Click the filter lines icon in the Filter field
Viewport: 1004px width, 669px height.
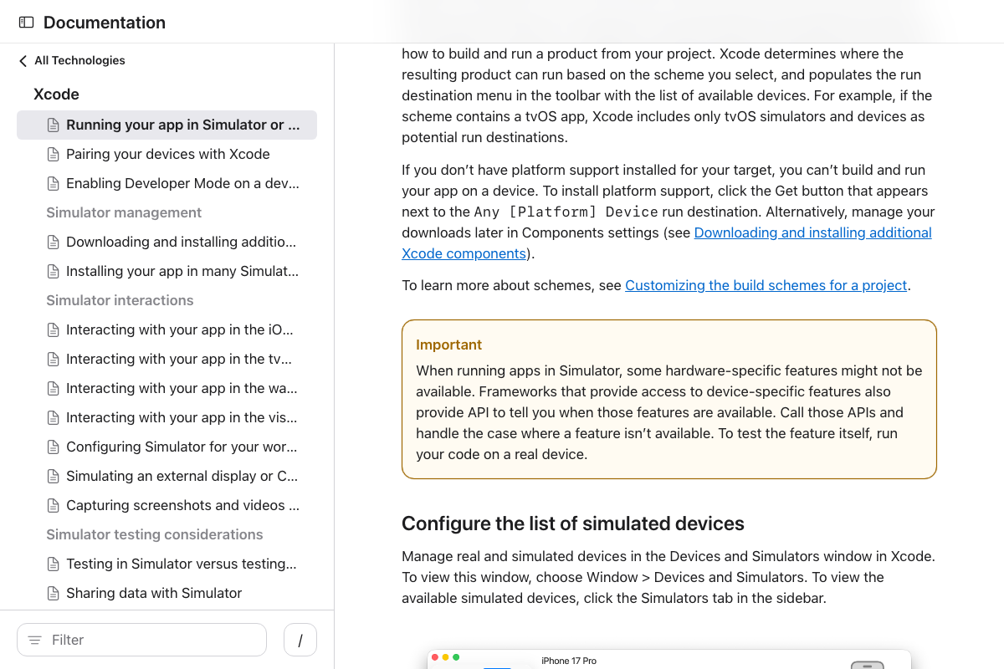click(x=34, y=640)
